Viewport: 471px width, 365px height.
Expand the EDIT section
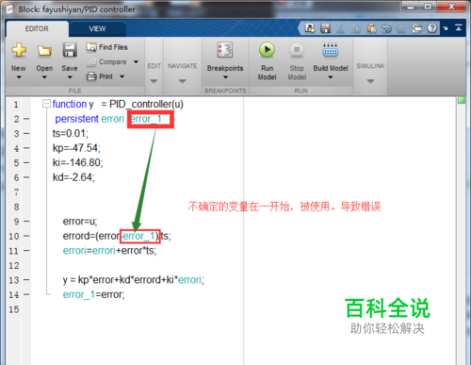[154, 81]
